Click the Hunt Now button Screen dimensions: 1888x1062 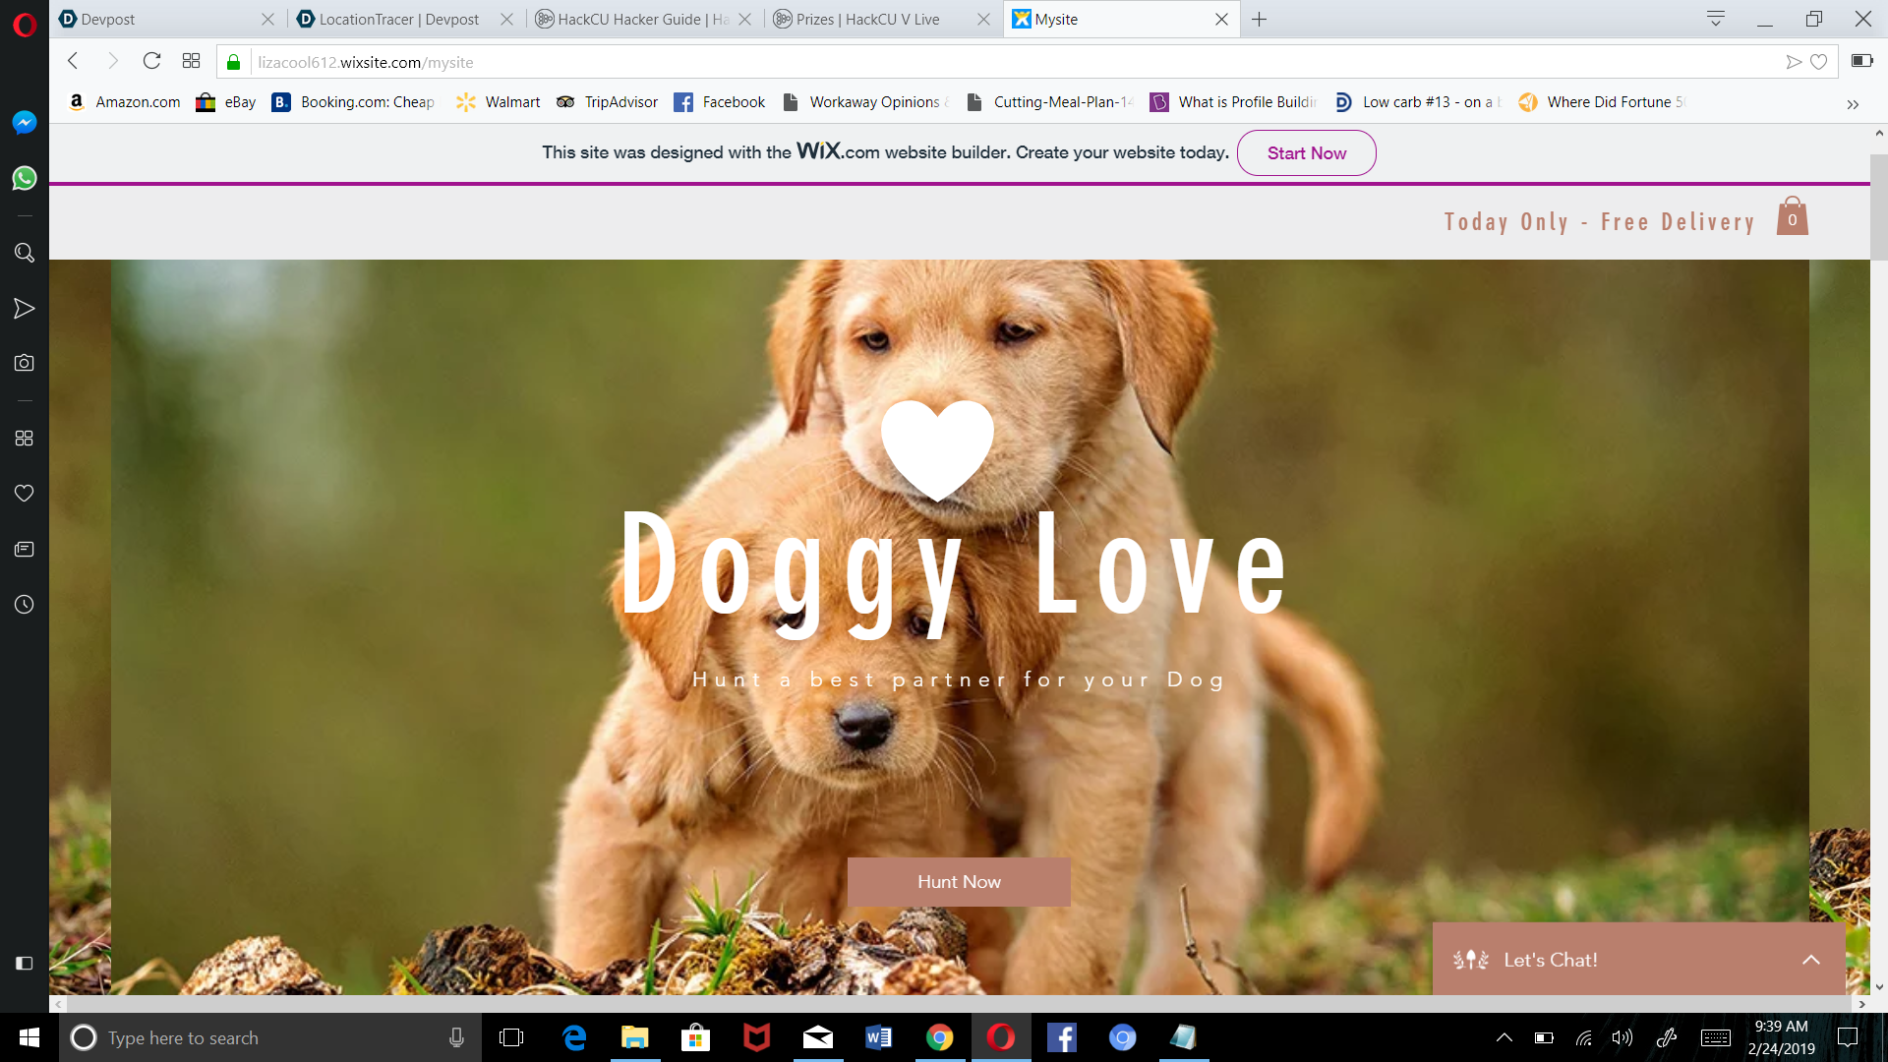click(959, 882)
